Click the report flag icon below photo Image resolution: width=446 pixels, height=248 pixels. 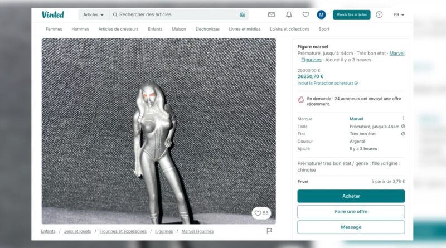[269, 231]
